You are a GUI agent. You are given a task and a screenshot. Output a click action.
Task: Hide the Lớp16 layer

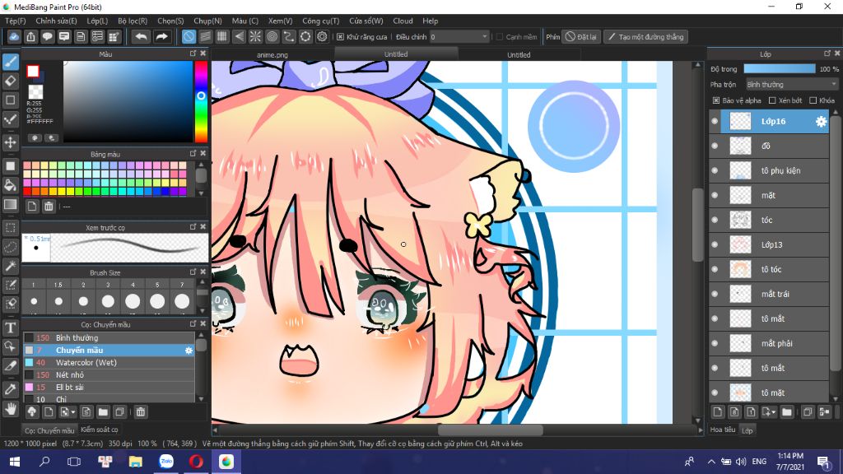(x=715, y=122)
